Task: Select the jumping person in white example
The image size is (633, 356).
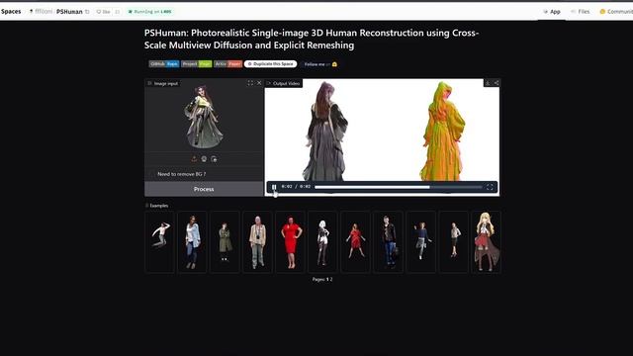Action: (160, 241)
